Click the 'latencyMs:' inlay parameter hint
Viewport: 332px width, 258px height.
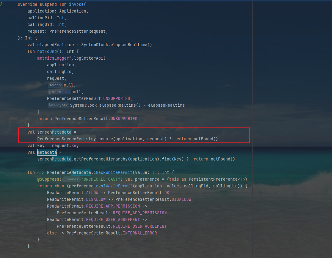(58, 105)
